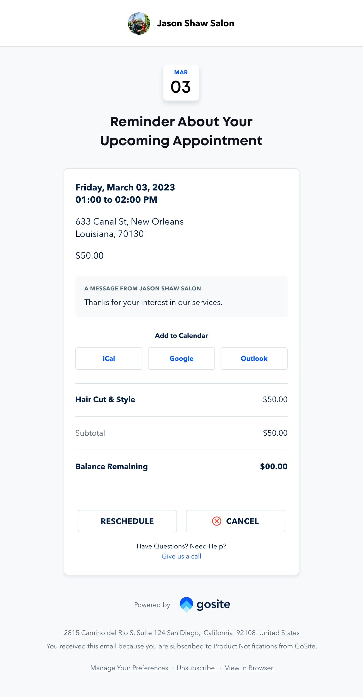This screenshot has height=697, width=363.
Task: Add appointment to Google calendar
Action: [x=181, y=359]
